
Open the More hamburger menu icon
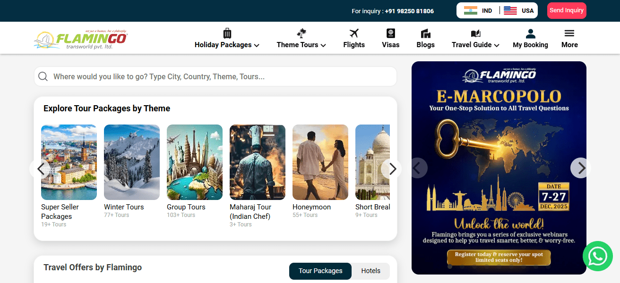[x=569, y=33]
